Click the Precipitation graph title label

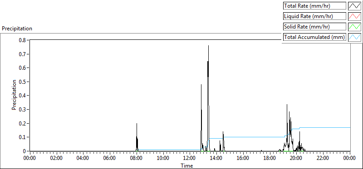click(17, 29)
